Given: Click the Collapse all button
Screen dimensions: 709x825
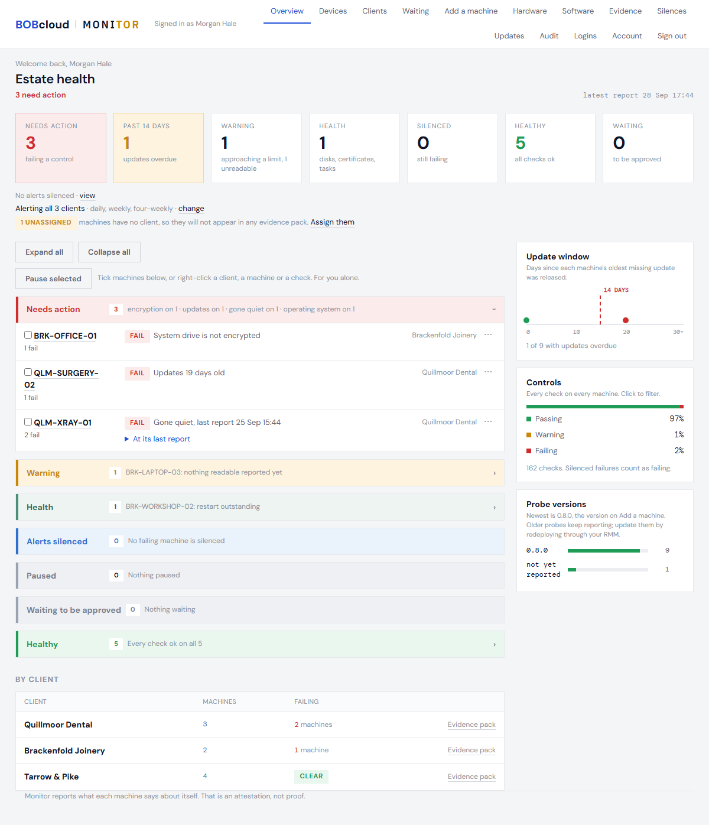Looking at the screenshot, I should point(109,252).
